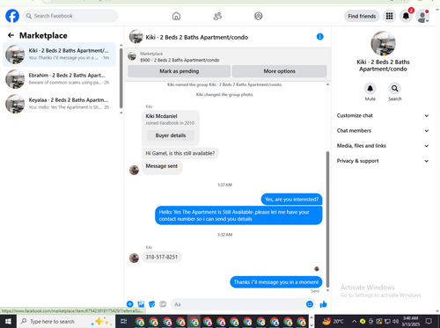Image resolution: width=440 pixels, height=328 pixels.
Task: Expand Privacy & support section
Action: [383, 161]
